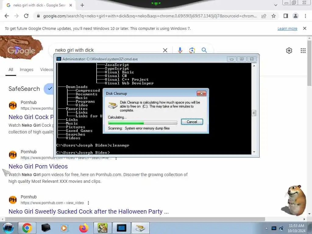This screenshot has width=312, height=234.
Task: Cancel the Disk Cleanup calculation
Action: [x=192, y=122]
